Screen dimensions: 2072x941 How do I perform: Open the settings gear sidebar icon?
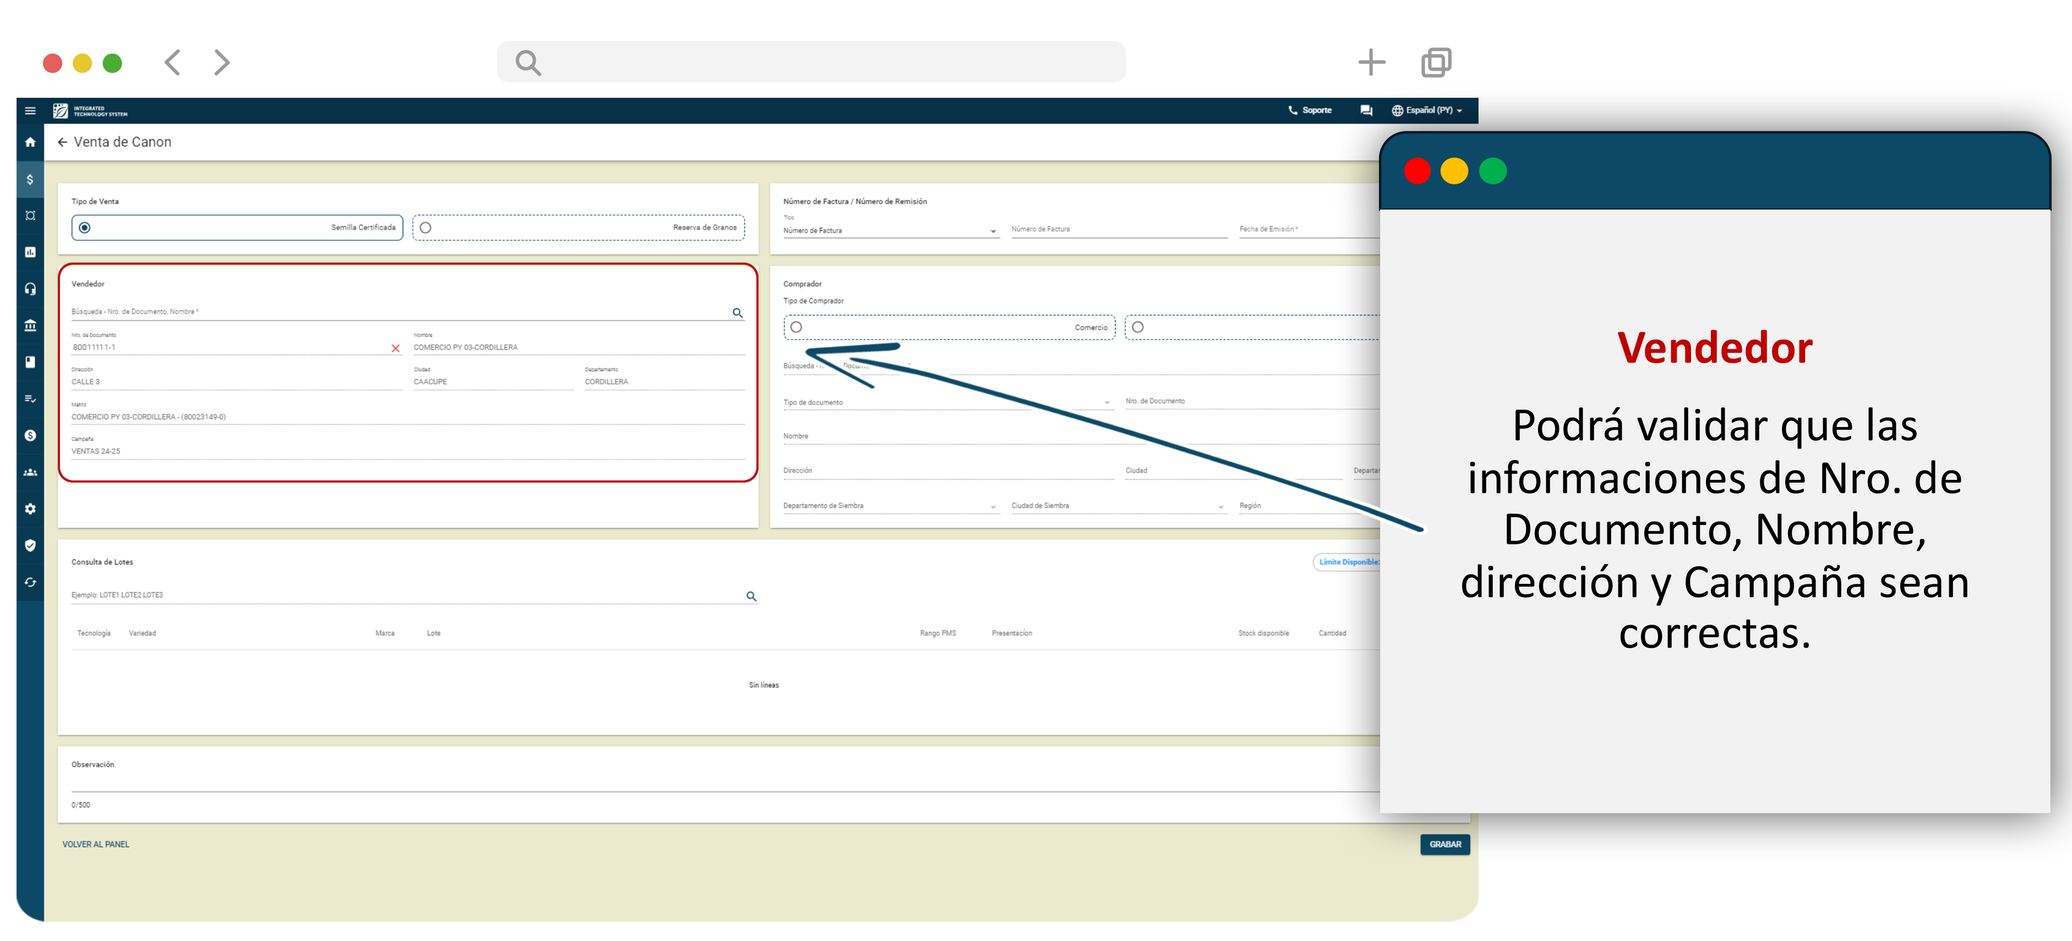point(30,509)
